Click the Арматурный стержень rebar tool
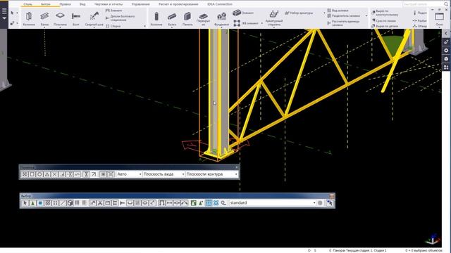 coord(274,18)
